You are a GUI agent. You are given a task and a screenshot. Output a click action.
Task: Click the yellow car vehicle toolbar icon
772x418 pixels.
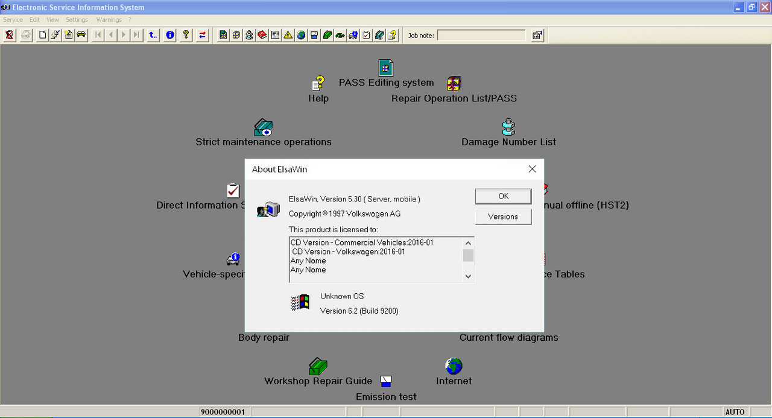tap(81, 35)
